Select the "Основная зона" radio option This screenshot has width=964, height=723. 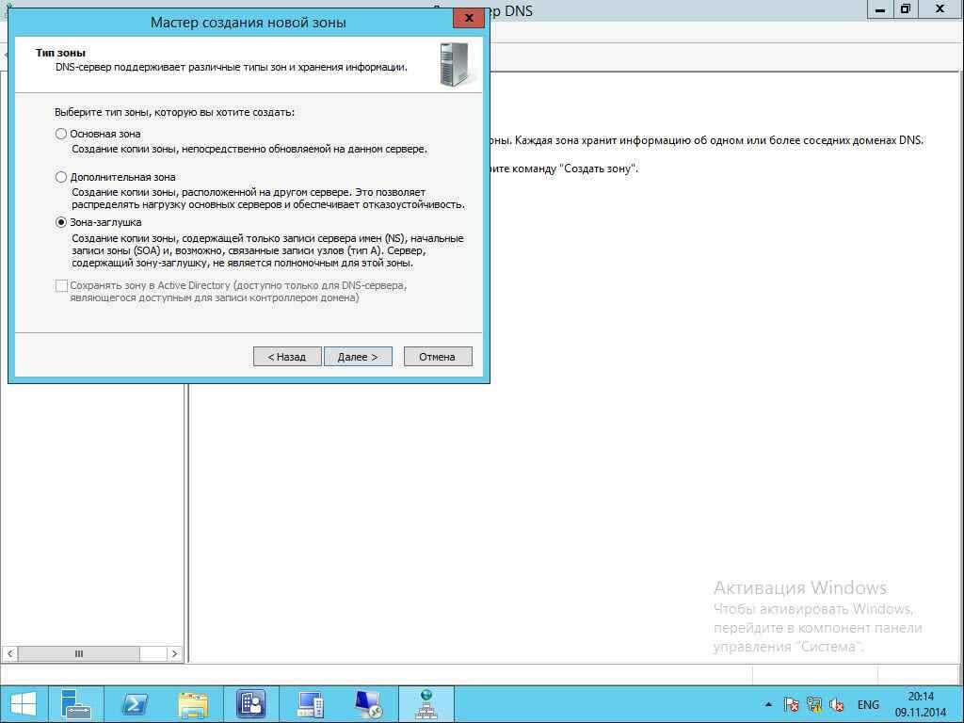[x=62, y=134]
